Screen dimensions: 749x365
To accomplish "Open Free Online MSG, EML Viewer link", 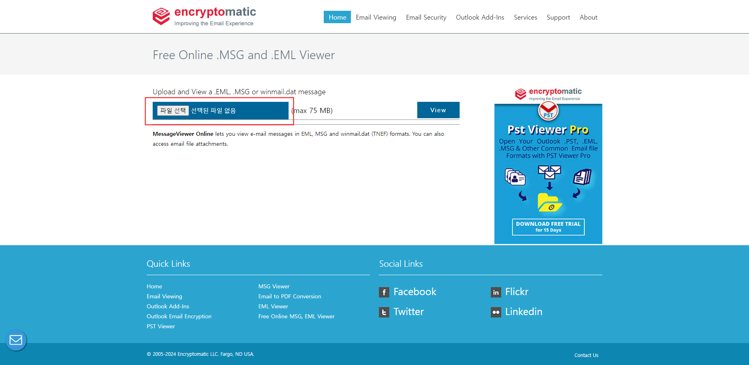I will [297, 316].
